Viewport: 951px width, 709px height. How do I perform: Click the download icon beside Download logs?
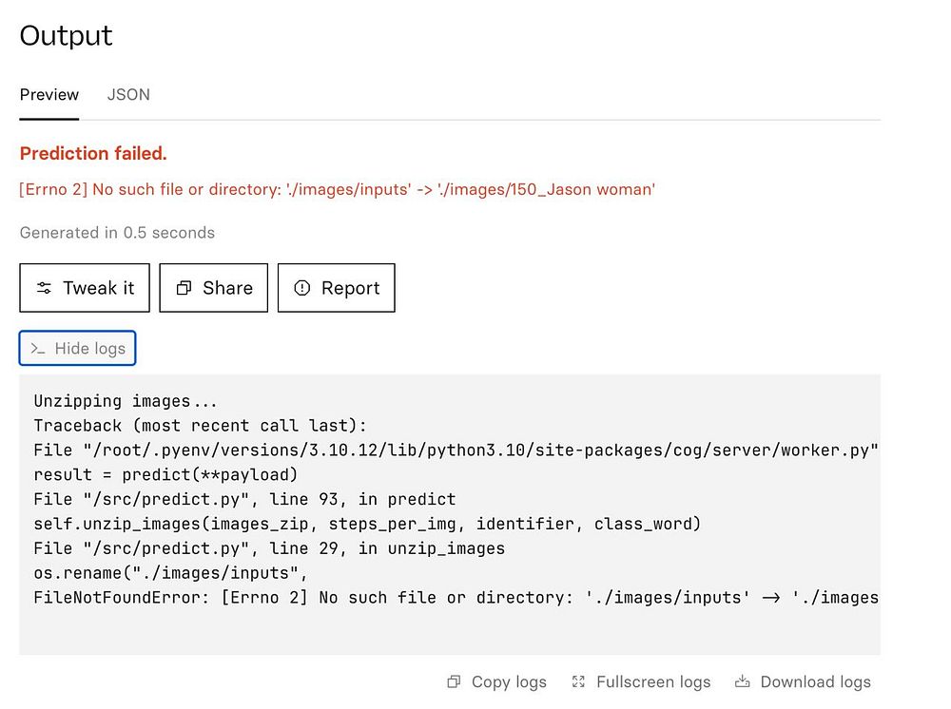(x=743, y=681)
